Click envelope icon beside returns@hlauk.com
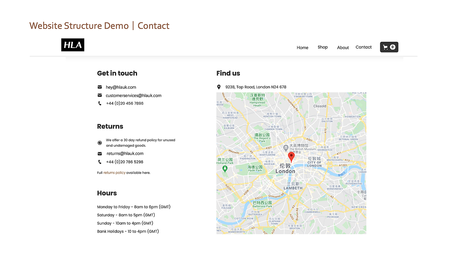 pos(100,154)
